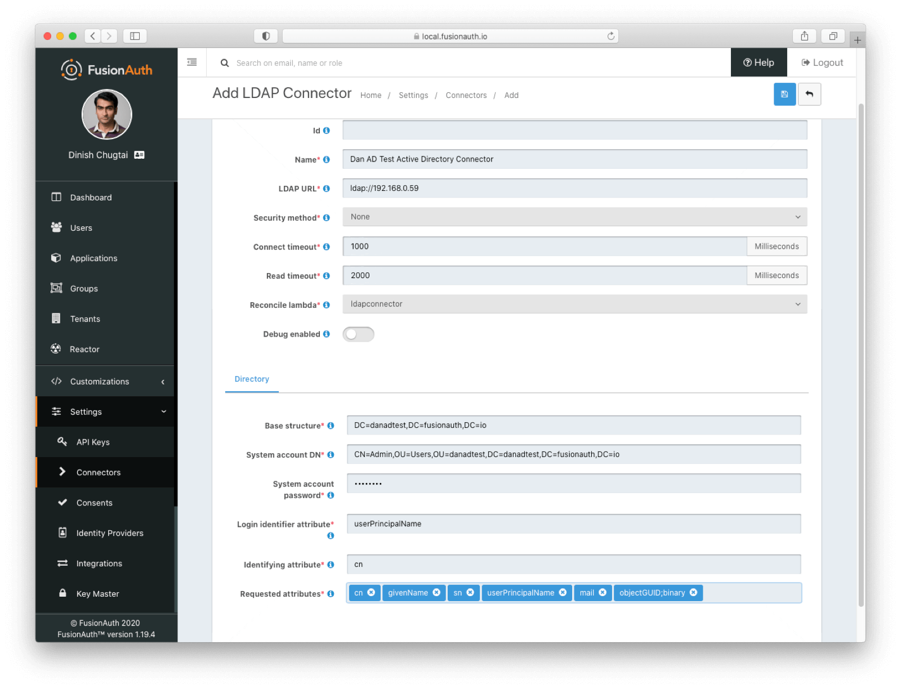Click the browser sidebar toggle icon
Screen dimensions: 901x689
point(135,36)
